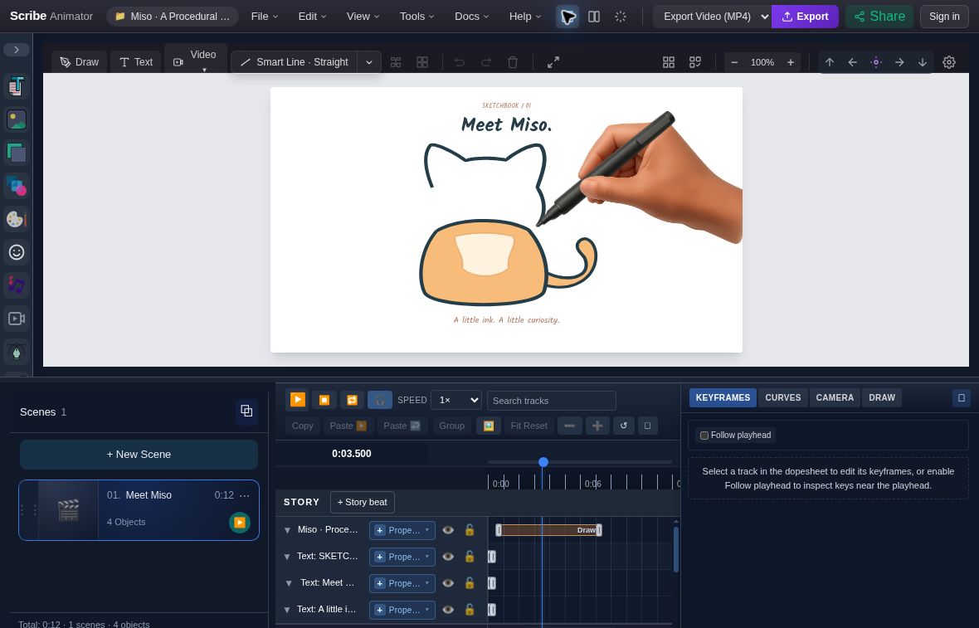Screen dimensions: 979x628
Task: Click the + New Scene button
Action: point(139,455)
